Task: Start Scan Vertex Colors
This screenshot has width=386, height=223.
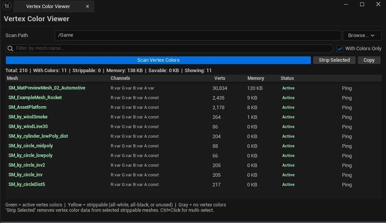Action: click(x=158, y=60)
